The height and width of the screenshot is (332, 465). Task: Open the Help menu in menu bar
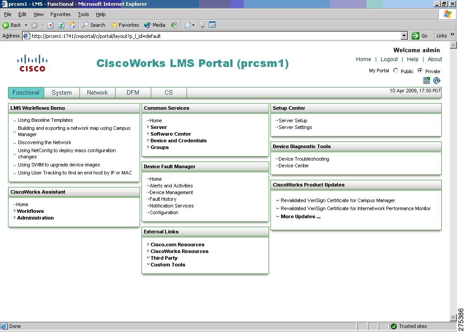(100, 14)
